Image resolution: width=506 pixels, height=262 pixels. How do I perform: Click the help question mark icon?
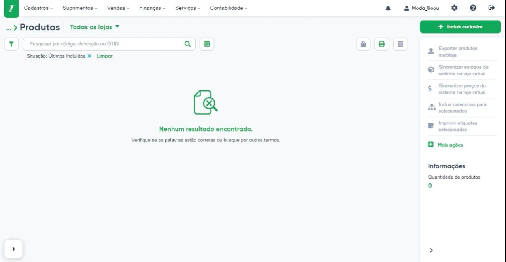point(473,8)
